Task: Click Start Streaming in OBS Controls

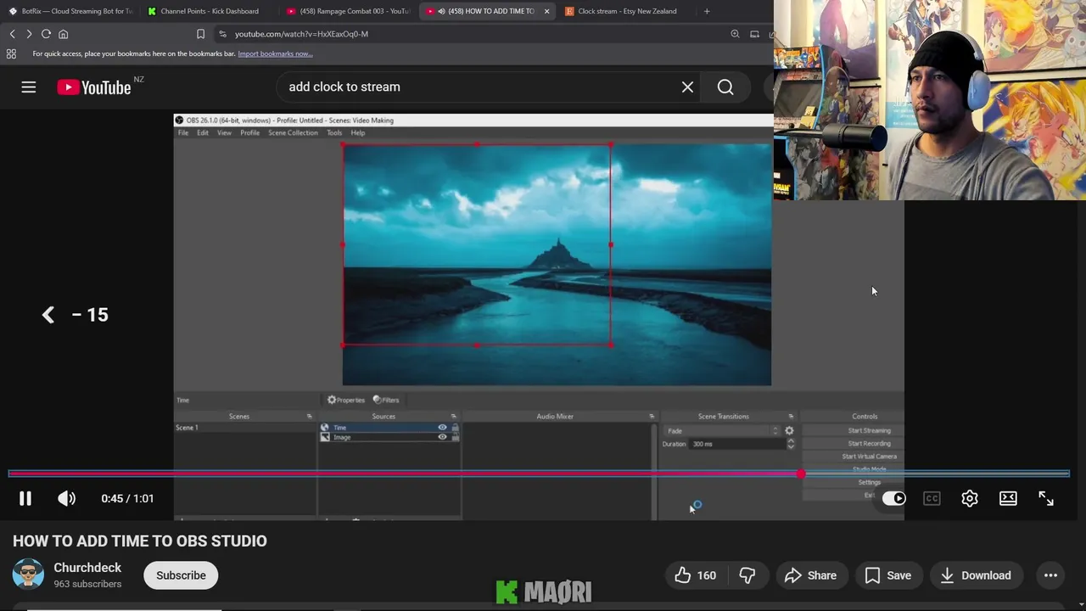Action: coord(869,431)
